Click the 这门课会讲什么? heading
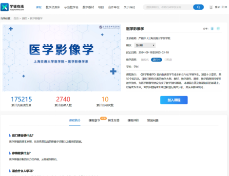229x176 pixels. click(x=22, y=136)
